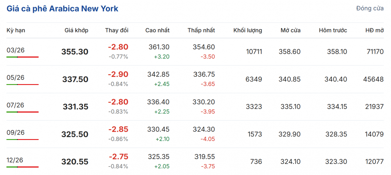Screen dimensions: 391x175
Task: Click the Đóng cửa status label
Action: pos(370,8)
